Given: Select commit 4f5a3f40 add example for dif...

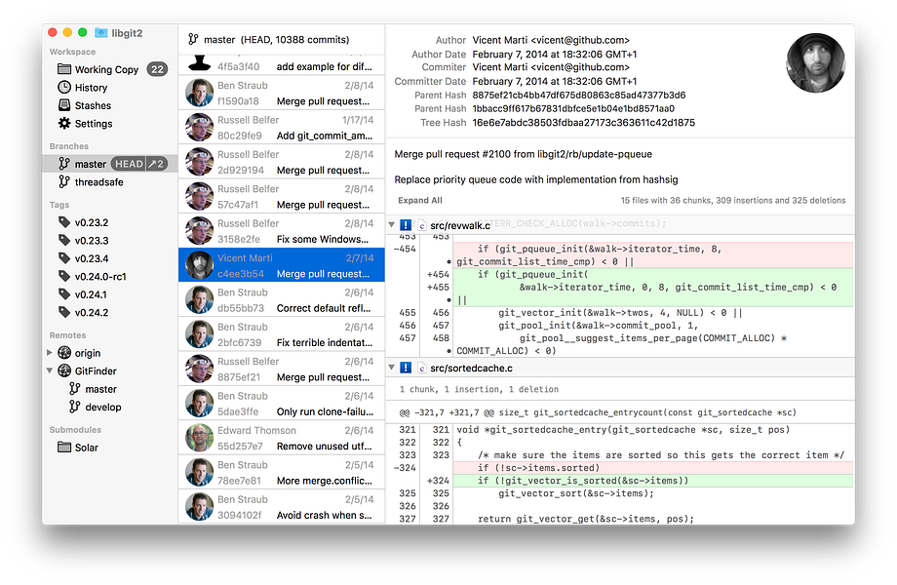Looking at the screenshot, I should tap(282, 64).
